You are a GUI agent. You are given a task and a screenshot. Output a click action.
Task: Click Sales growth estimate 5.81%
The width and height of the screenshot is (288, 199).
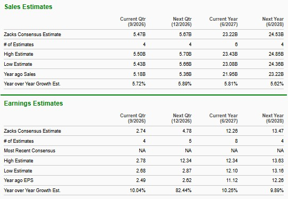tap(231, 84)
